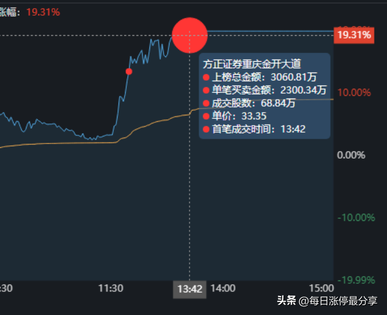Click the 头条 @每日涨停最分享 watermark
The height and width of the screenshot is (315, 387).
tap(327, 301)
